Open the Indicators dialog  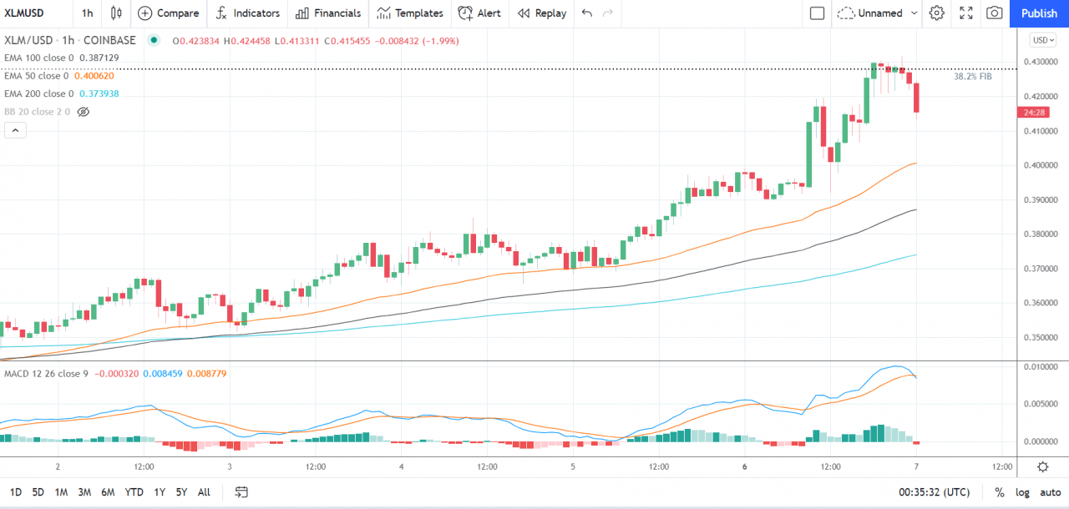(248, 13)
